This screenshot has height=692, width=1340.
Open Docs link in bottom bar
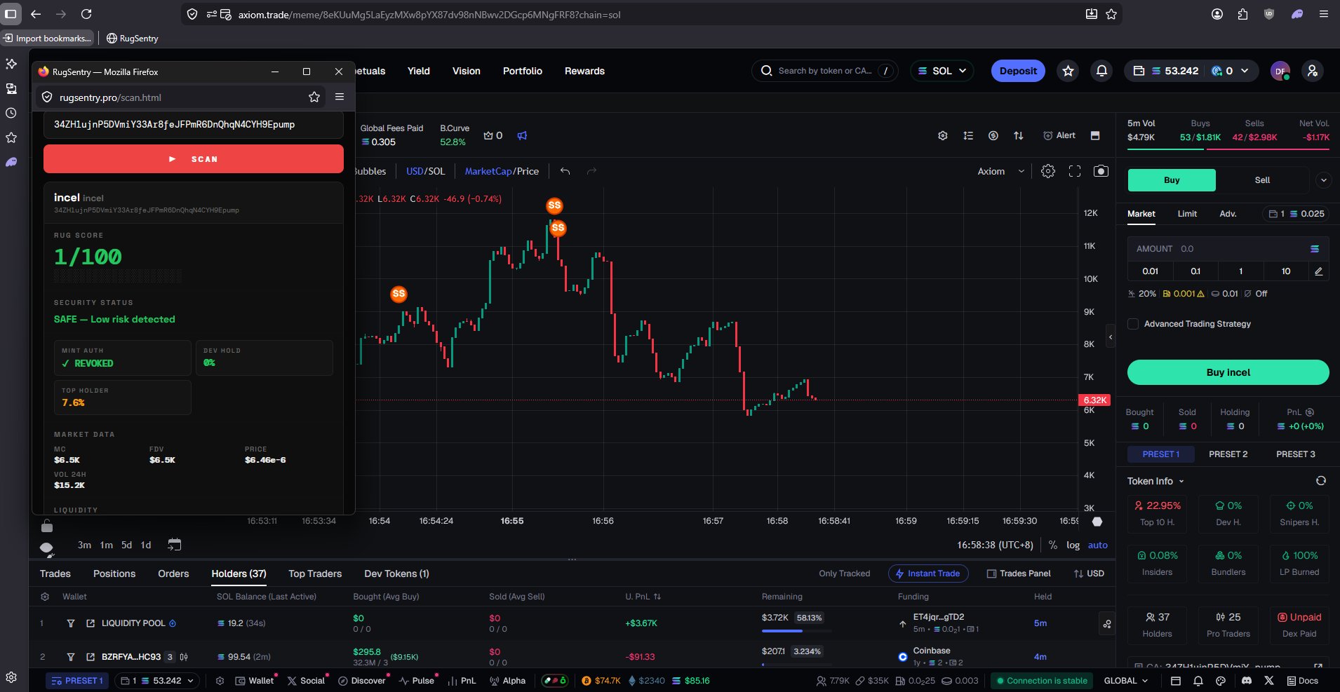tap(1303, 681)
